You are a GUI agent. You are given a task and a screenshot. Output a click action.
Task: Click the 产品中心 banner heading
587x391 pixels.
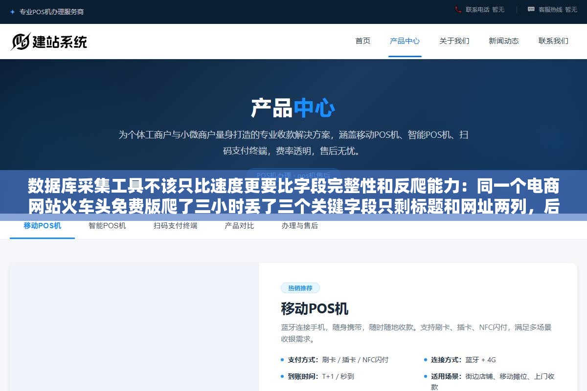tap(293, 108)
